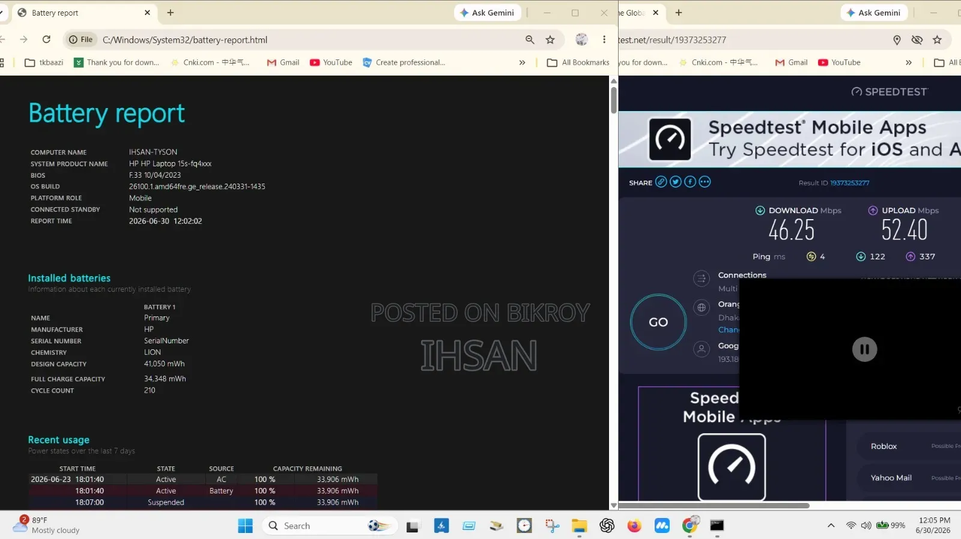This screenshot has width=961, height=539.
Task: Open the tkbaazi bookmarks folder
Action: click(44, 62)
